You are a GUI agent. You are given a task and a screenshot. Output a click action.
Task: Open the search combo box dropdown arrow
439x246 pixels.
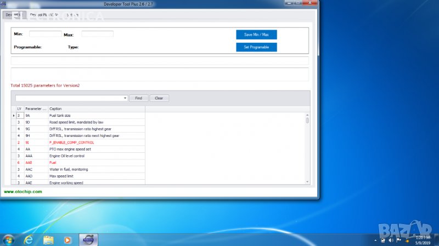125,98
